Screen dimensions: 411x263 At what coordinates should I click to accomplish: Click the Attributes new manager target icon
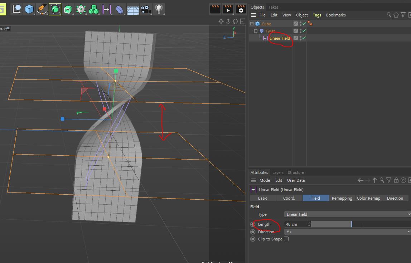point(403,180)
